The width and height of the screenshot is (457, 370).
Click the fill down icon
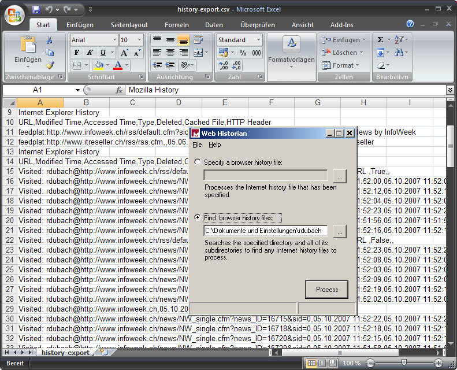click(x=380, y=53)
